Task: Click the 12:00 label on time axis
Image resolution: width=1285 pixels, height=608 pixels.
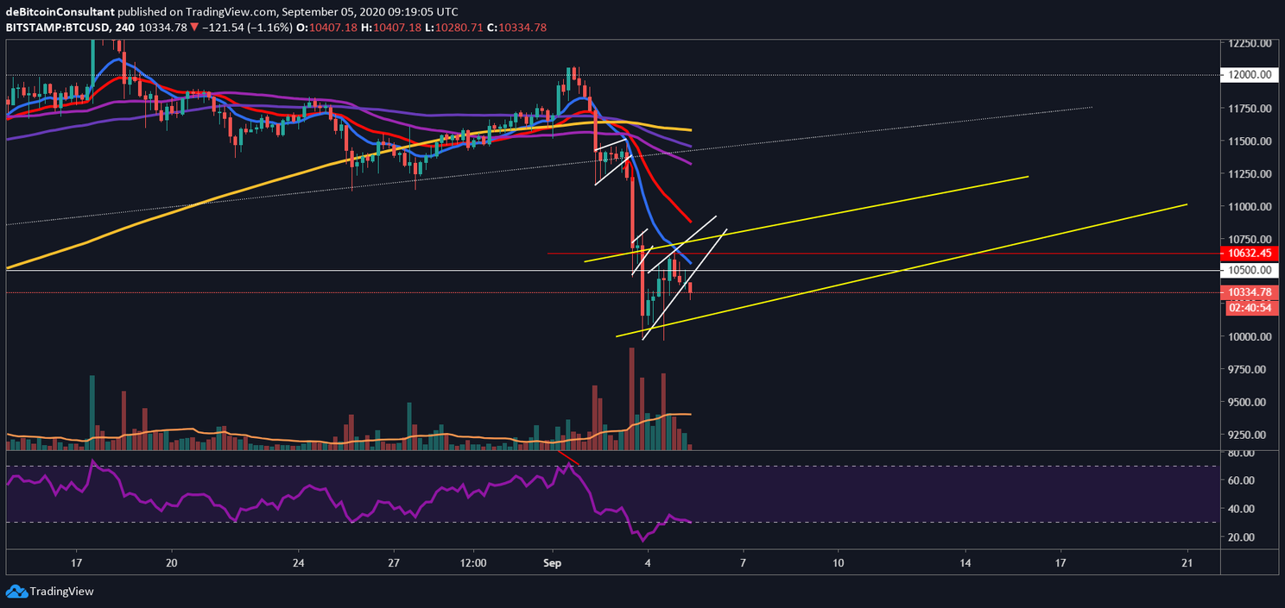Action: [x=473, y=562]
